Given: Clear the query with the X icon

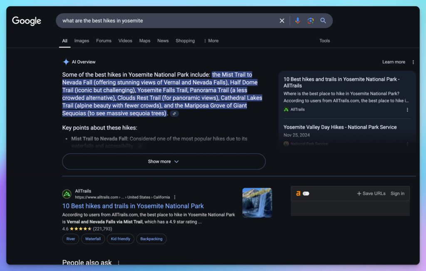Looking at the screenshot, I should click(x=282, y=20).
